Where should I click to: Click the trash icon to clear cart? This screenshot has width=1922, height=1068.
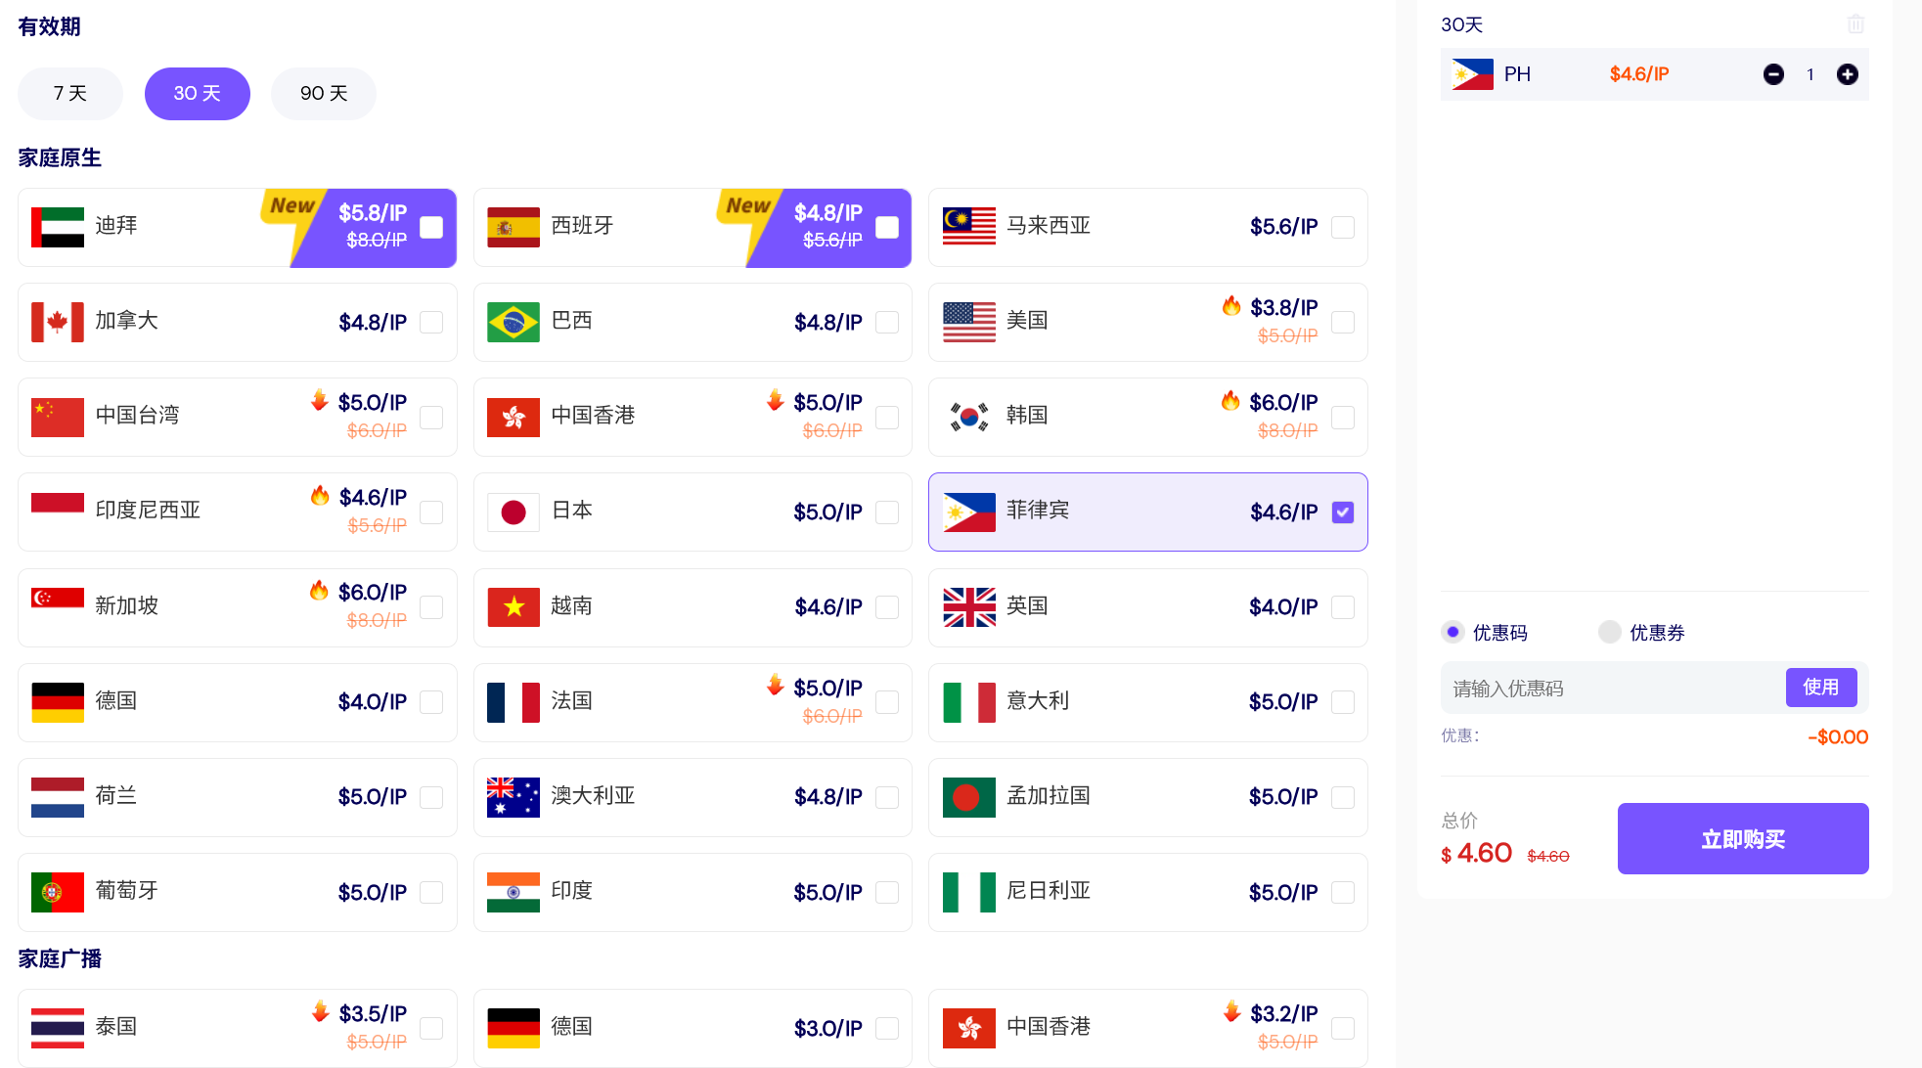[x=1855, y=23]
